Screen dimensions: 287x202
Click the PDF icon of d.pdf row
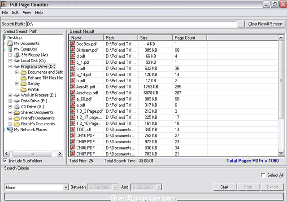pos(73,56)
